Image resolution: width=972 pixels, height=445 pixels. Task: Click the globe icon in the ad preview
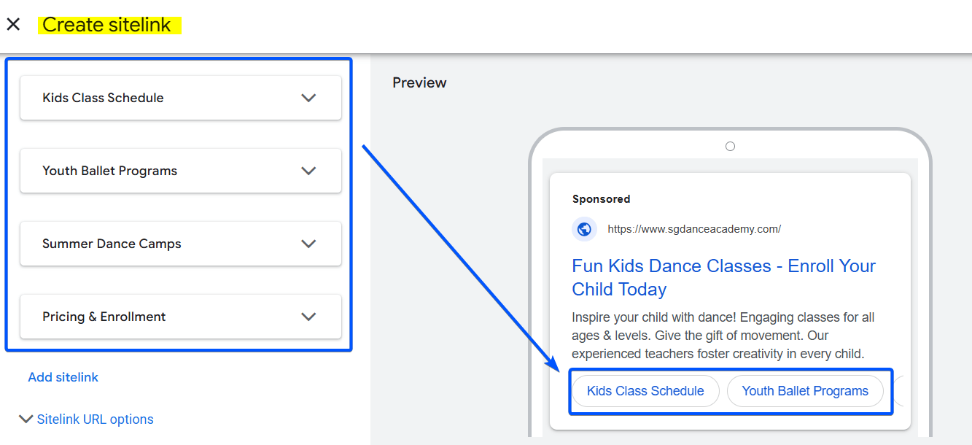[x=584, y=229]
